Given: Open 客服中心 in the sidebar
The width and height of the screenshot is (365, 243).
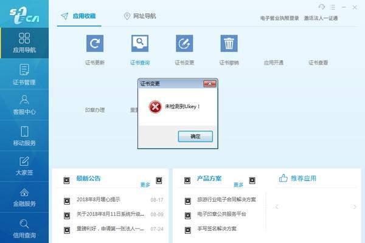Looking at the screenshot, I should [24, 105].
